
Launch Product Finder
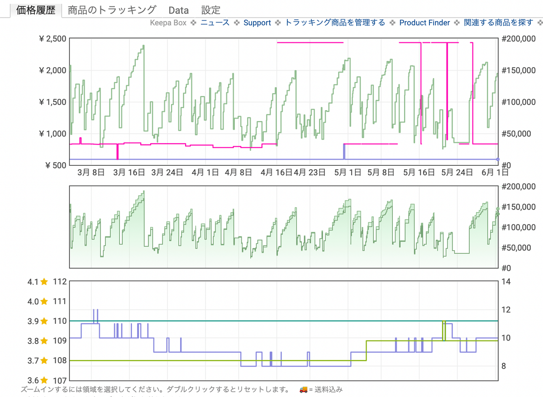click(x=424, y=23)
